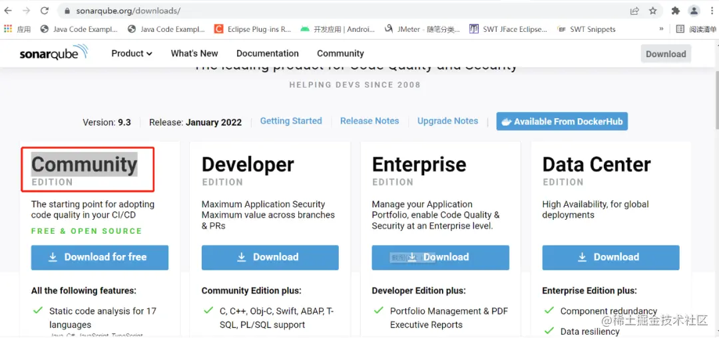Bookmark this page with the star icon
The width and height of the screenshot is (719, 338).
(x=653, y=11)
